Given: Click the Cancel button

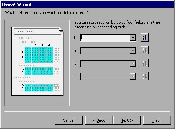Looking at the screenshot, I should pos(69,120).
